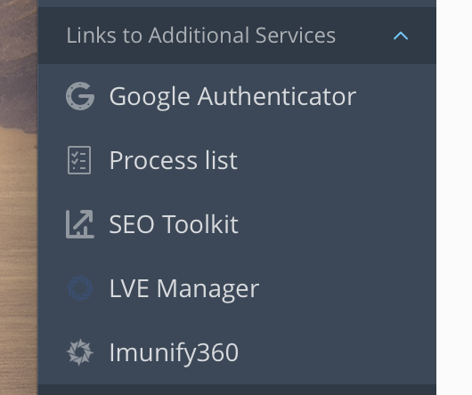Screen dimensions: 472x395
Task: Select the SEO Toolkit menu label
Action: 174,224
